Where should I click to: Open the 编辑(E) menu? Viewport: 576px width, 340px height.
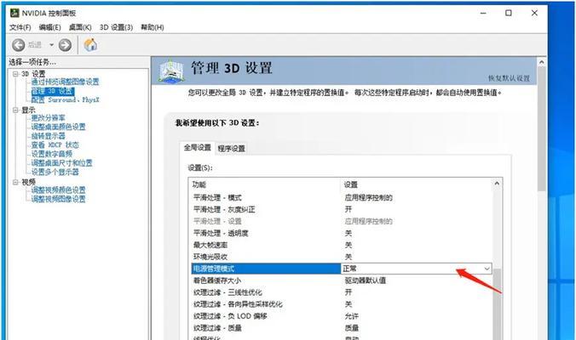click(50, 27)
